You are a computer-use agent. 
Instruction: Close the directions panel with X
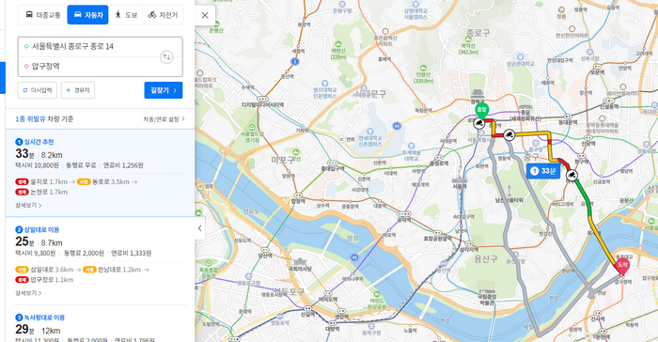coord(205,16)
